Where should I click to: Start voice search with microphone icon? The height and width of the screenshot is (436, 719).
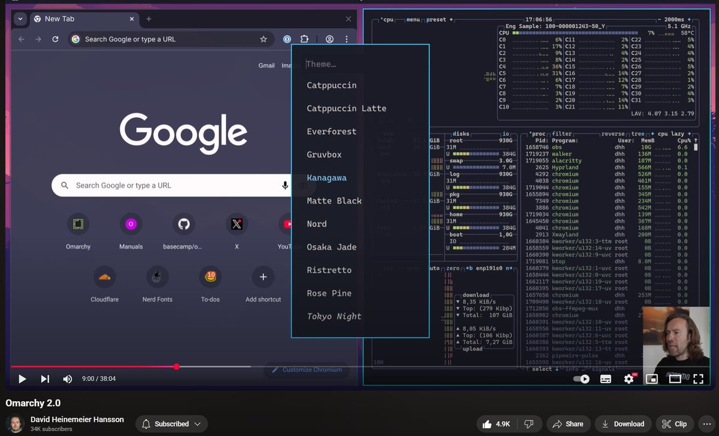point(285,185)
